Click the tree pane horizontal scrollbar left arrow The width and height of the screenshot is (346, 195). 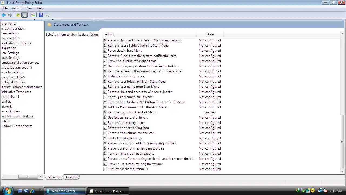[3, 177]
